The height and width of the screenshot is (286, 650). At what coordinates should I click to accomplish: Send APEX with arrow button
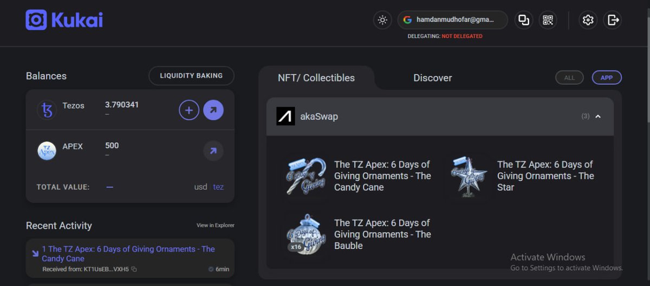[213, 151]
